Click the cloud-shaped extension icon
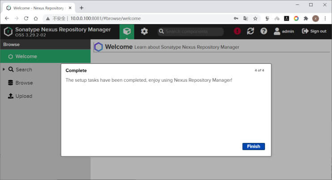 pos(277,19)
